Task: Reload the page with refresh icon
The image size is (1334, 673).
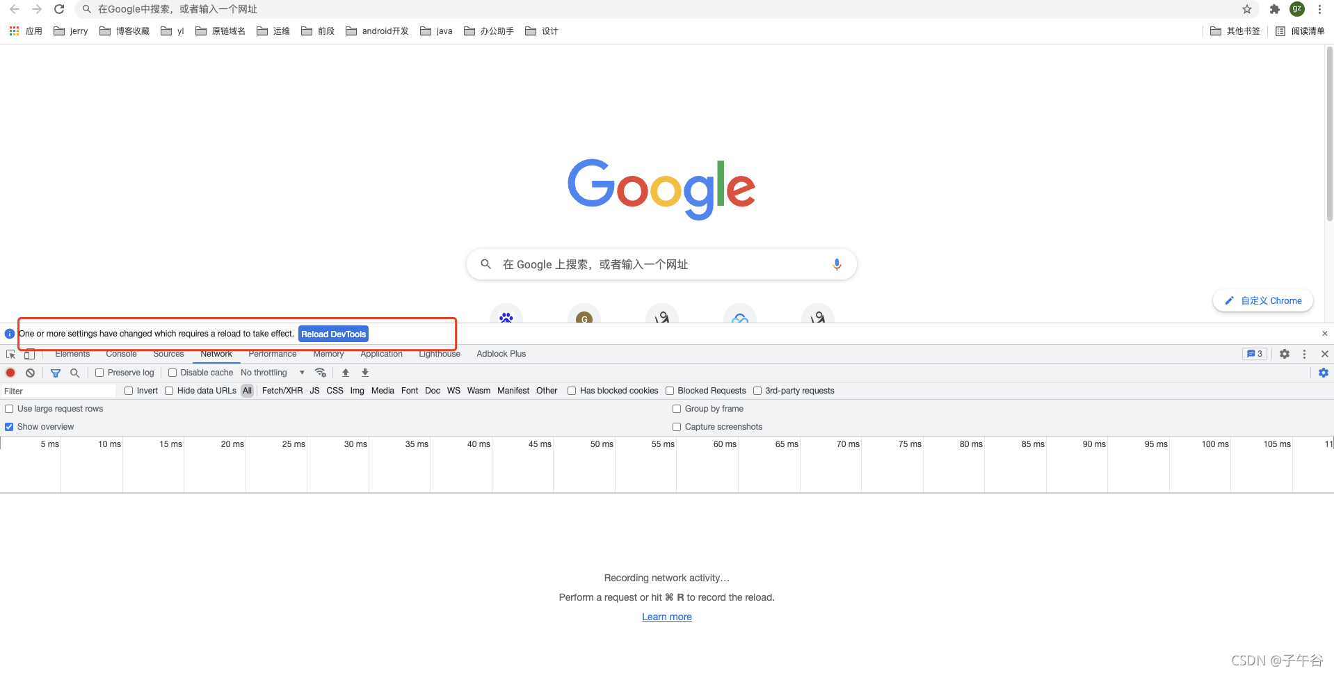Action: point(59,9)
